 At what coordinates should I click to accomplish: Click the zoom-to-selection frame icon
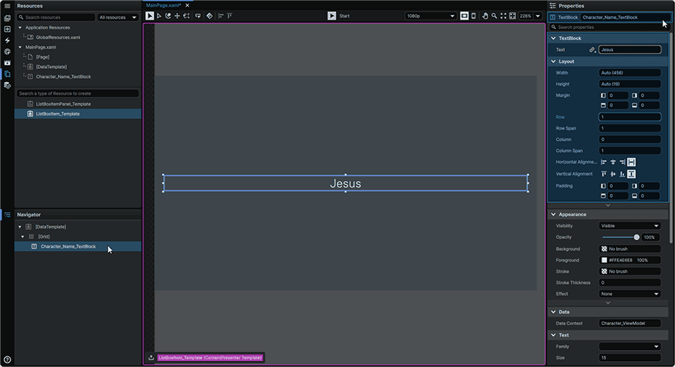tap(512, 16)
